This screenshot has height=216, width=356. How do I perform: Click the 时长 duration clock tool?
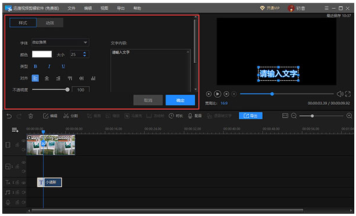(176, 116)
